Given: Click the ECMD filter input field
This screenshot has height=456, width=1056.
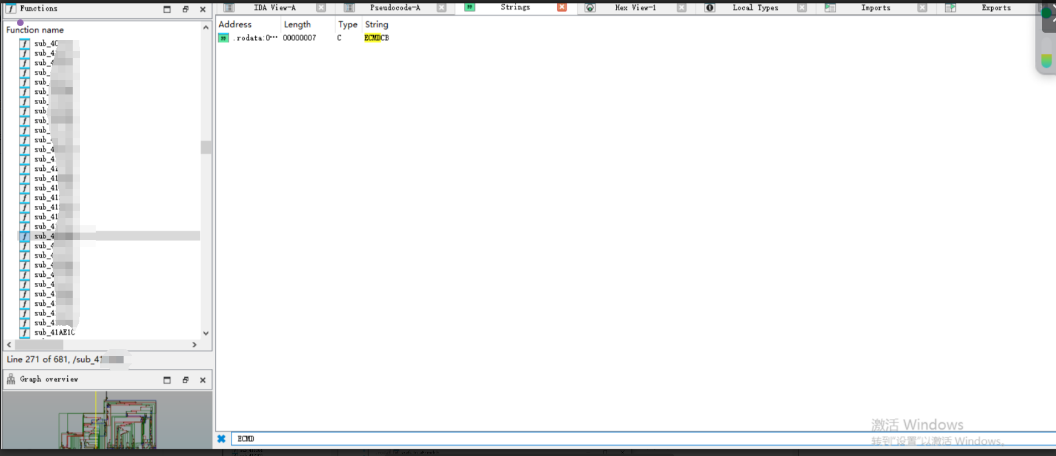Looking at the screenshot, I should click(642, 439).
